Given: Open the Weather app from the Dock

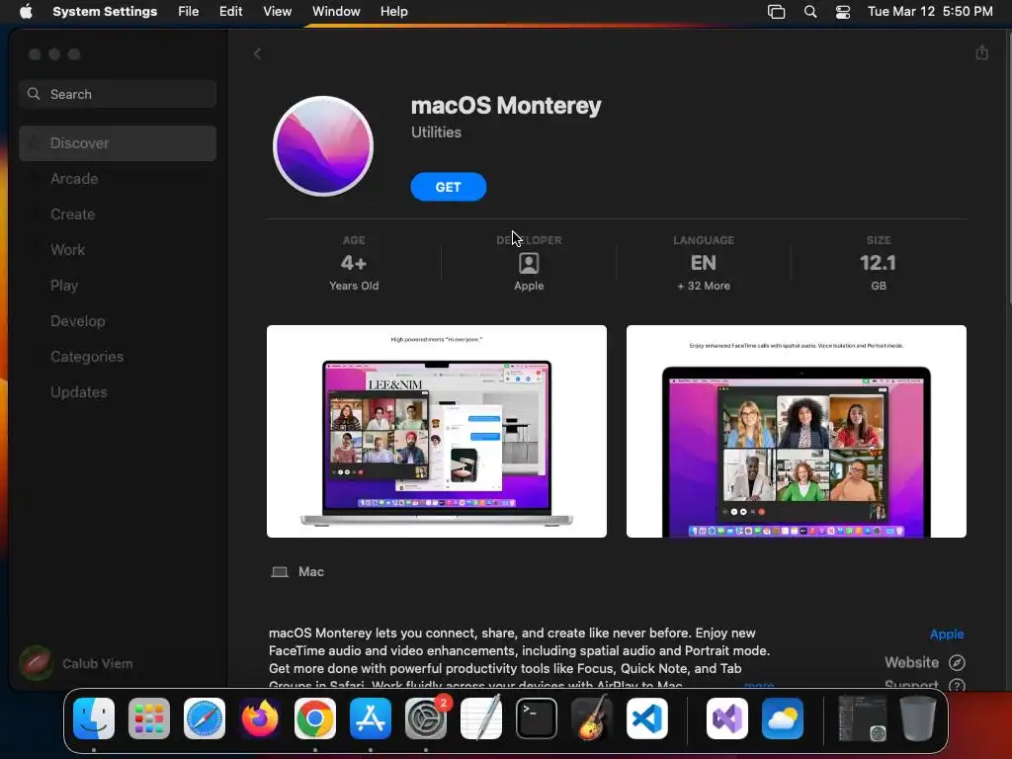Looking at the screenshot, I should click(783, 718).
